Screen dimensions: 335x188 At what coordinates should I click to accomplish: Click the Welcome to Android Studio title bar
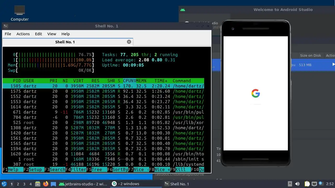pyautogui.click(x=283, y=10)
